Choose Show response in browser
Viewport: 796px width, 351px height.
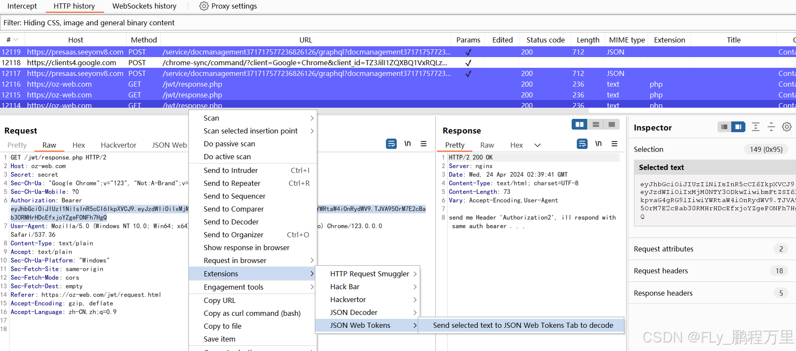[253, 248]
